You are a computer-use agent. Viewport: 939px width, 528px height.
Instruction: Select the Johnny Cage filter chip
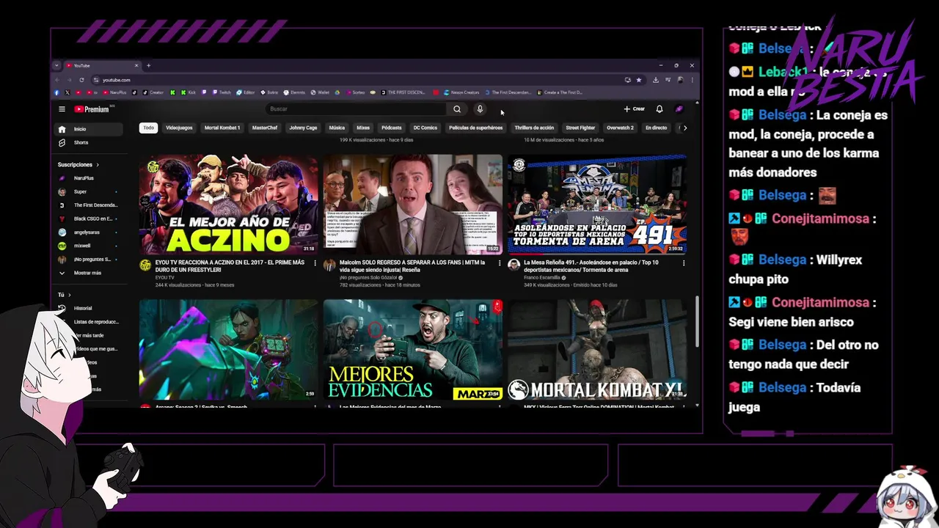point(303,128)
